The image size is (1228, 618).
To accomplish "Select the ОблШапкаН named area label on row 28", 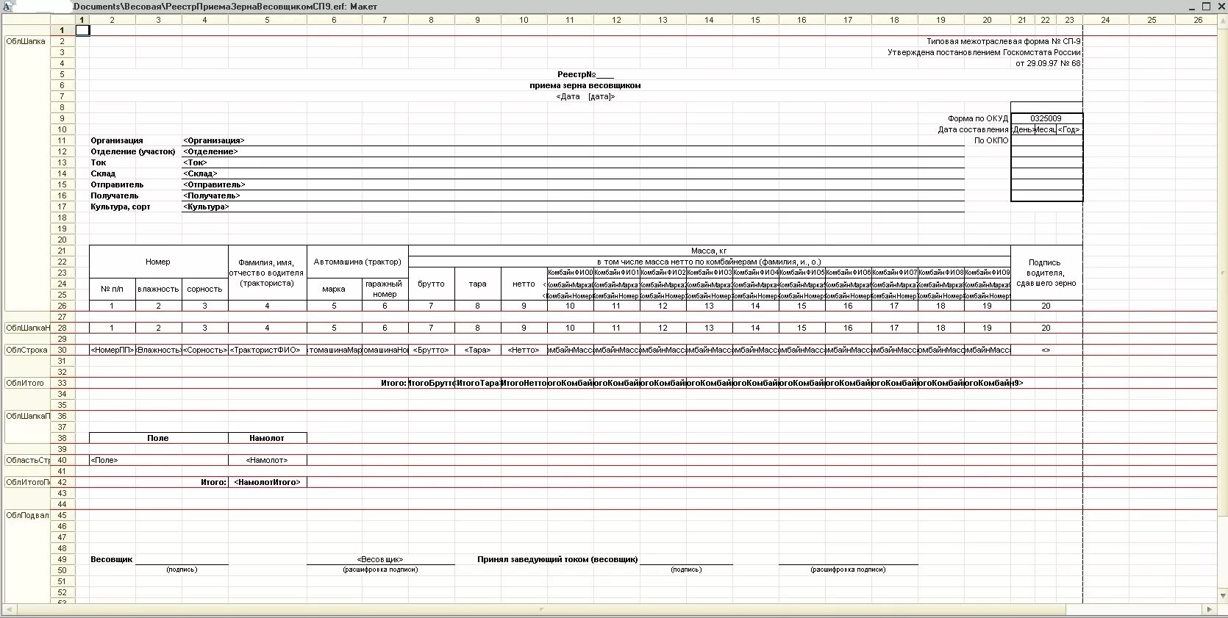I will [27, 328].
